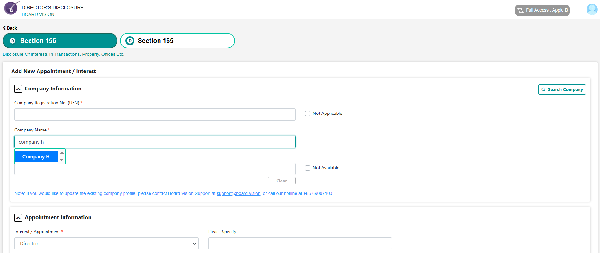Screen dimensions: 600x253
Task: Click the Search Company button
Action: click(562, 89)
